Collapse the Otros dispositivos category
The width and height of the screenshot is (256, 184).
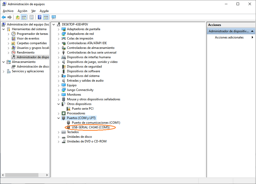tap(59, 104)
